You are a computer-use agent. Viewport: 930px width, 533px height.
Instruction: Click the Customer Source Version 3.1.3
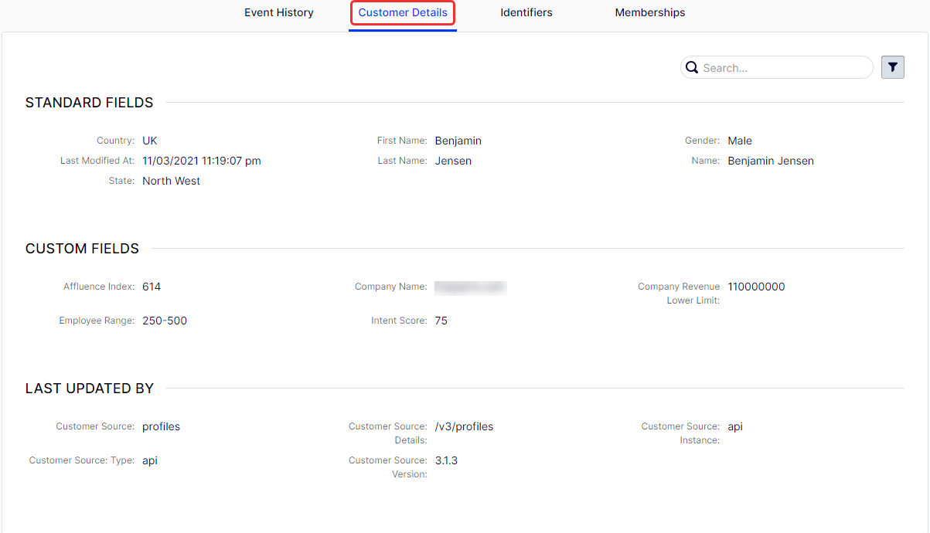point(447,460)
